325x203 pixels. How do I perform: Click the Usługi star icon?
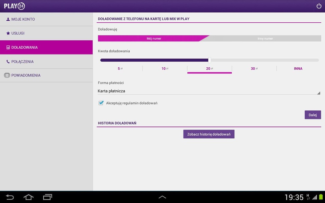8,33
